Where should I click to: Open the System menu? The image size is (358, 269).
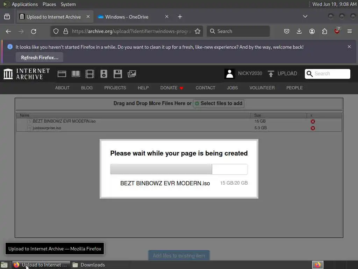pyautogui.click(x=68, y=4)
